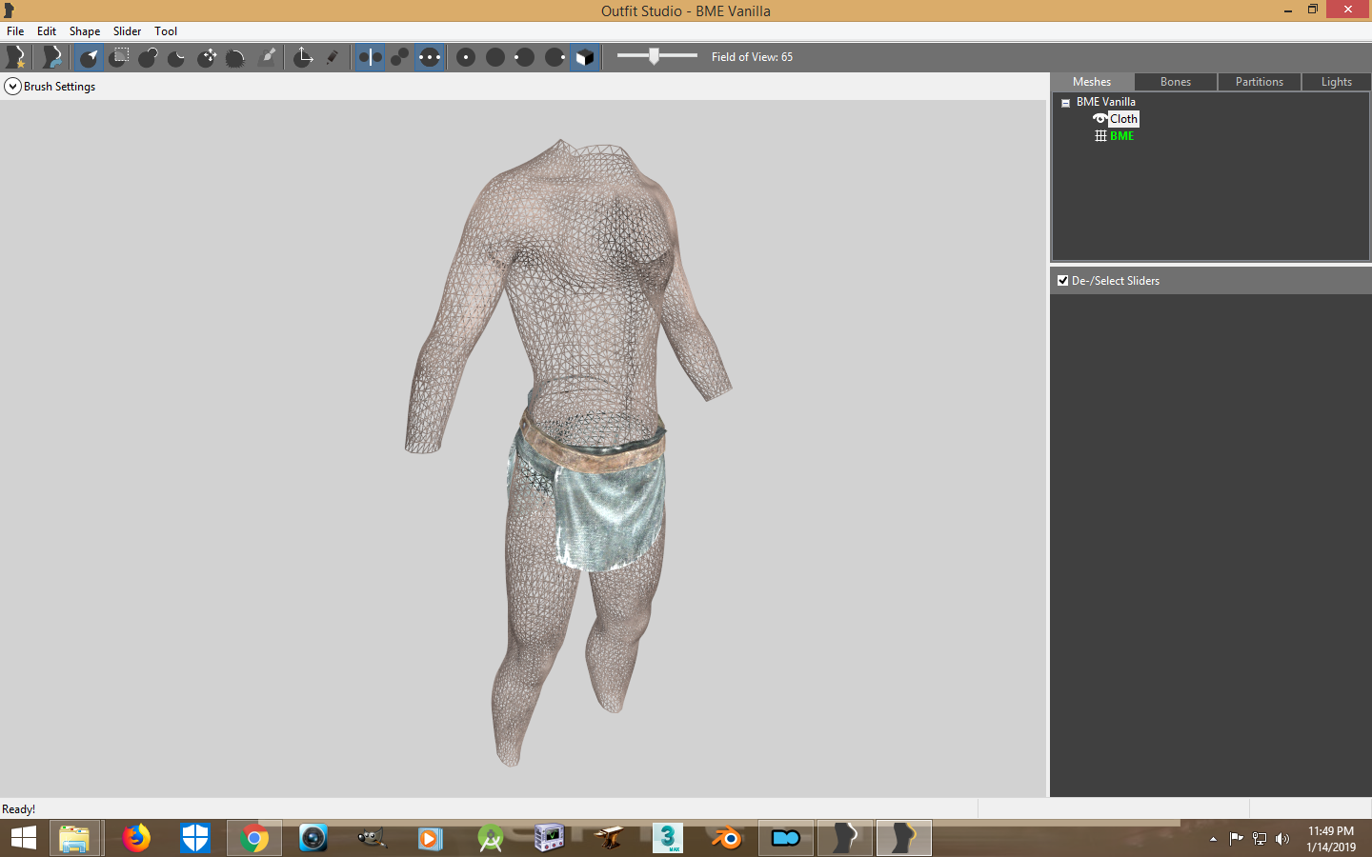Image resolution: width=1372 pixels, height=857 pixels.
Task: Click the Field of View slider handle
Action: 654,56
